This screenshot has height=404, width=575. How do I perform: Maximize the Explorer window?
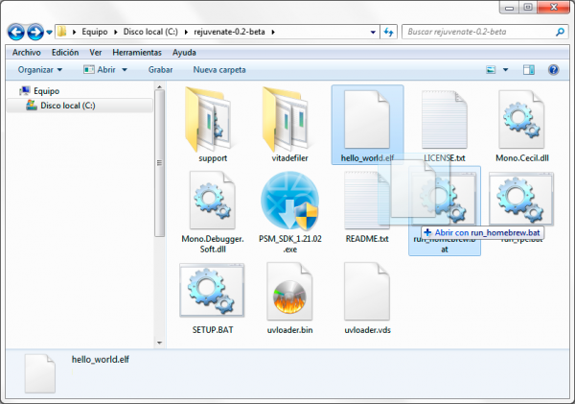tap(528, 8)
